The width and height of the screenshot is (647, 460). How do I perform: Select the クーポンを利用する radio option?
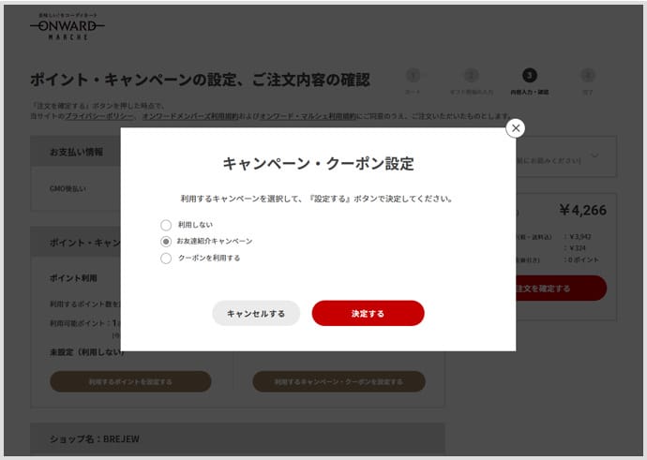point(166,259)
